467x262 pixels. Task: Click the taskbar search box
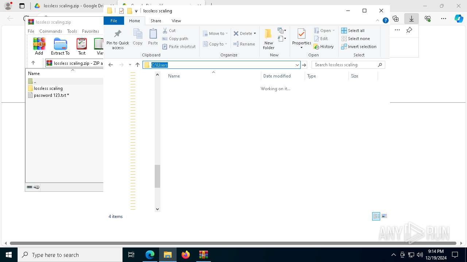[70, 255]
